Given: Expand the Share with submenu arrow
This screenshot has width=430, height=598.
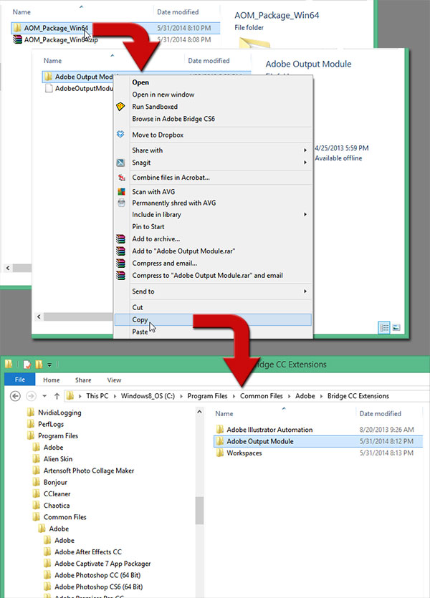Looking at the screenshot, I should tap(305, 150).
